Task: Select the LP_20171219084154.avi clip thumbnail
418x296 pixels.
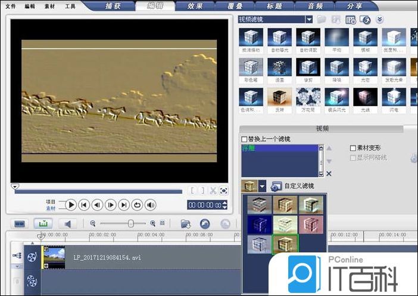Action: coord(54,257)
